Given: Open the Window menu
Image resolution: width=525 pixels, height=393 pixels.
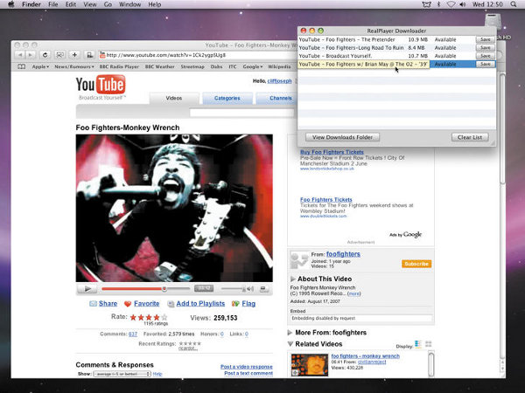Looking at the screenshot, I should (x=129, y=4).
